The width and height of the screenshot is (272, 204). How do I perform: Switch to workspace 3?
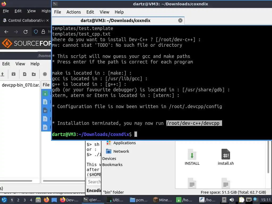coord(25,200)
